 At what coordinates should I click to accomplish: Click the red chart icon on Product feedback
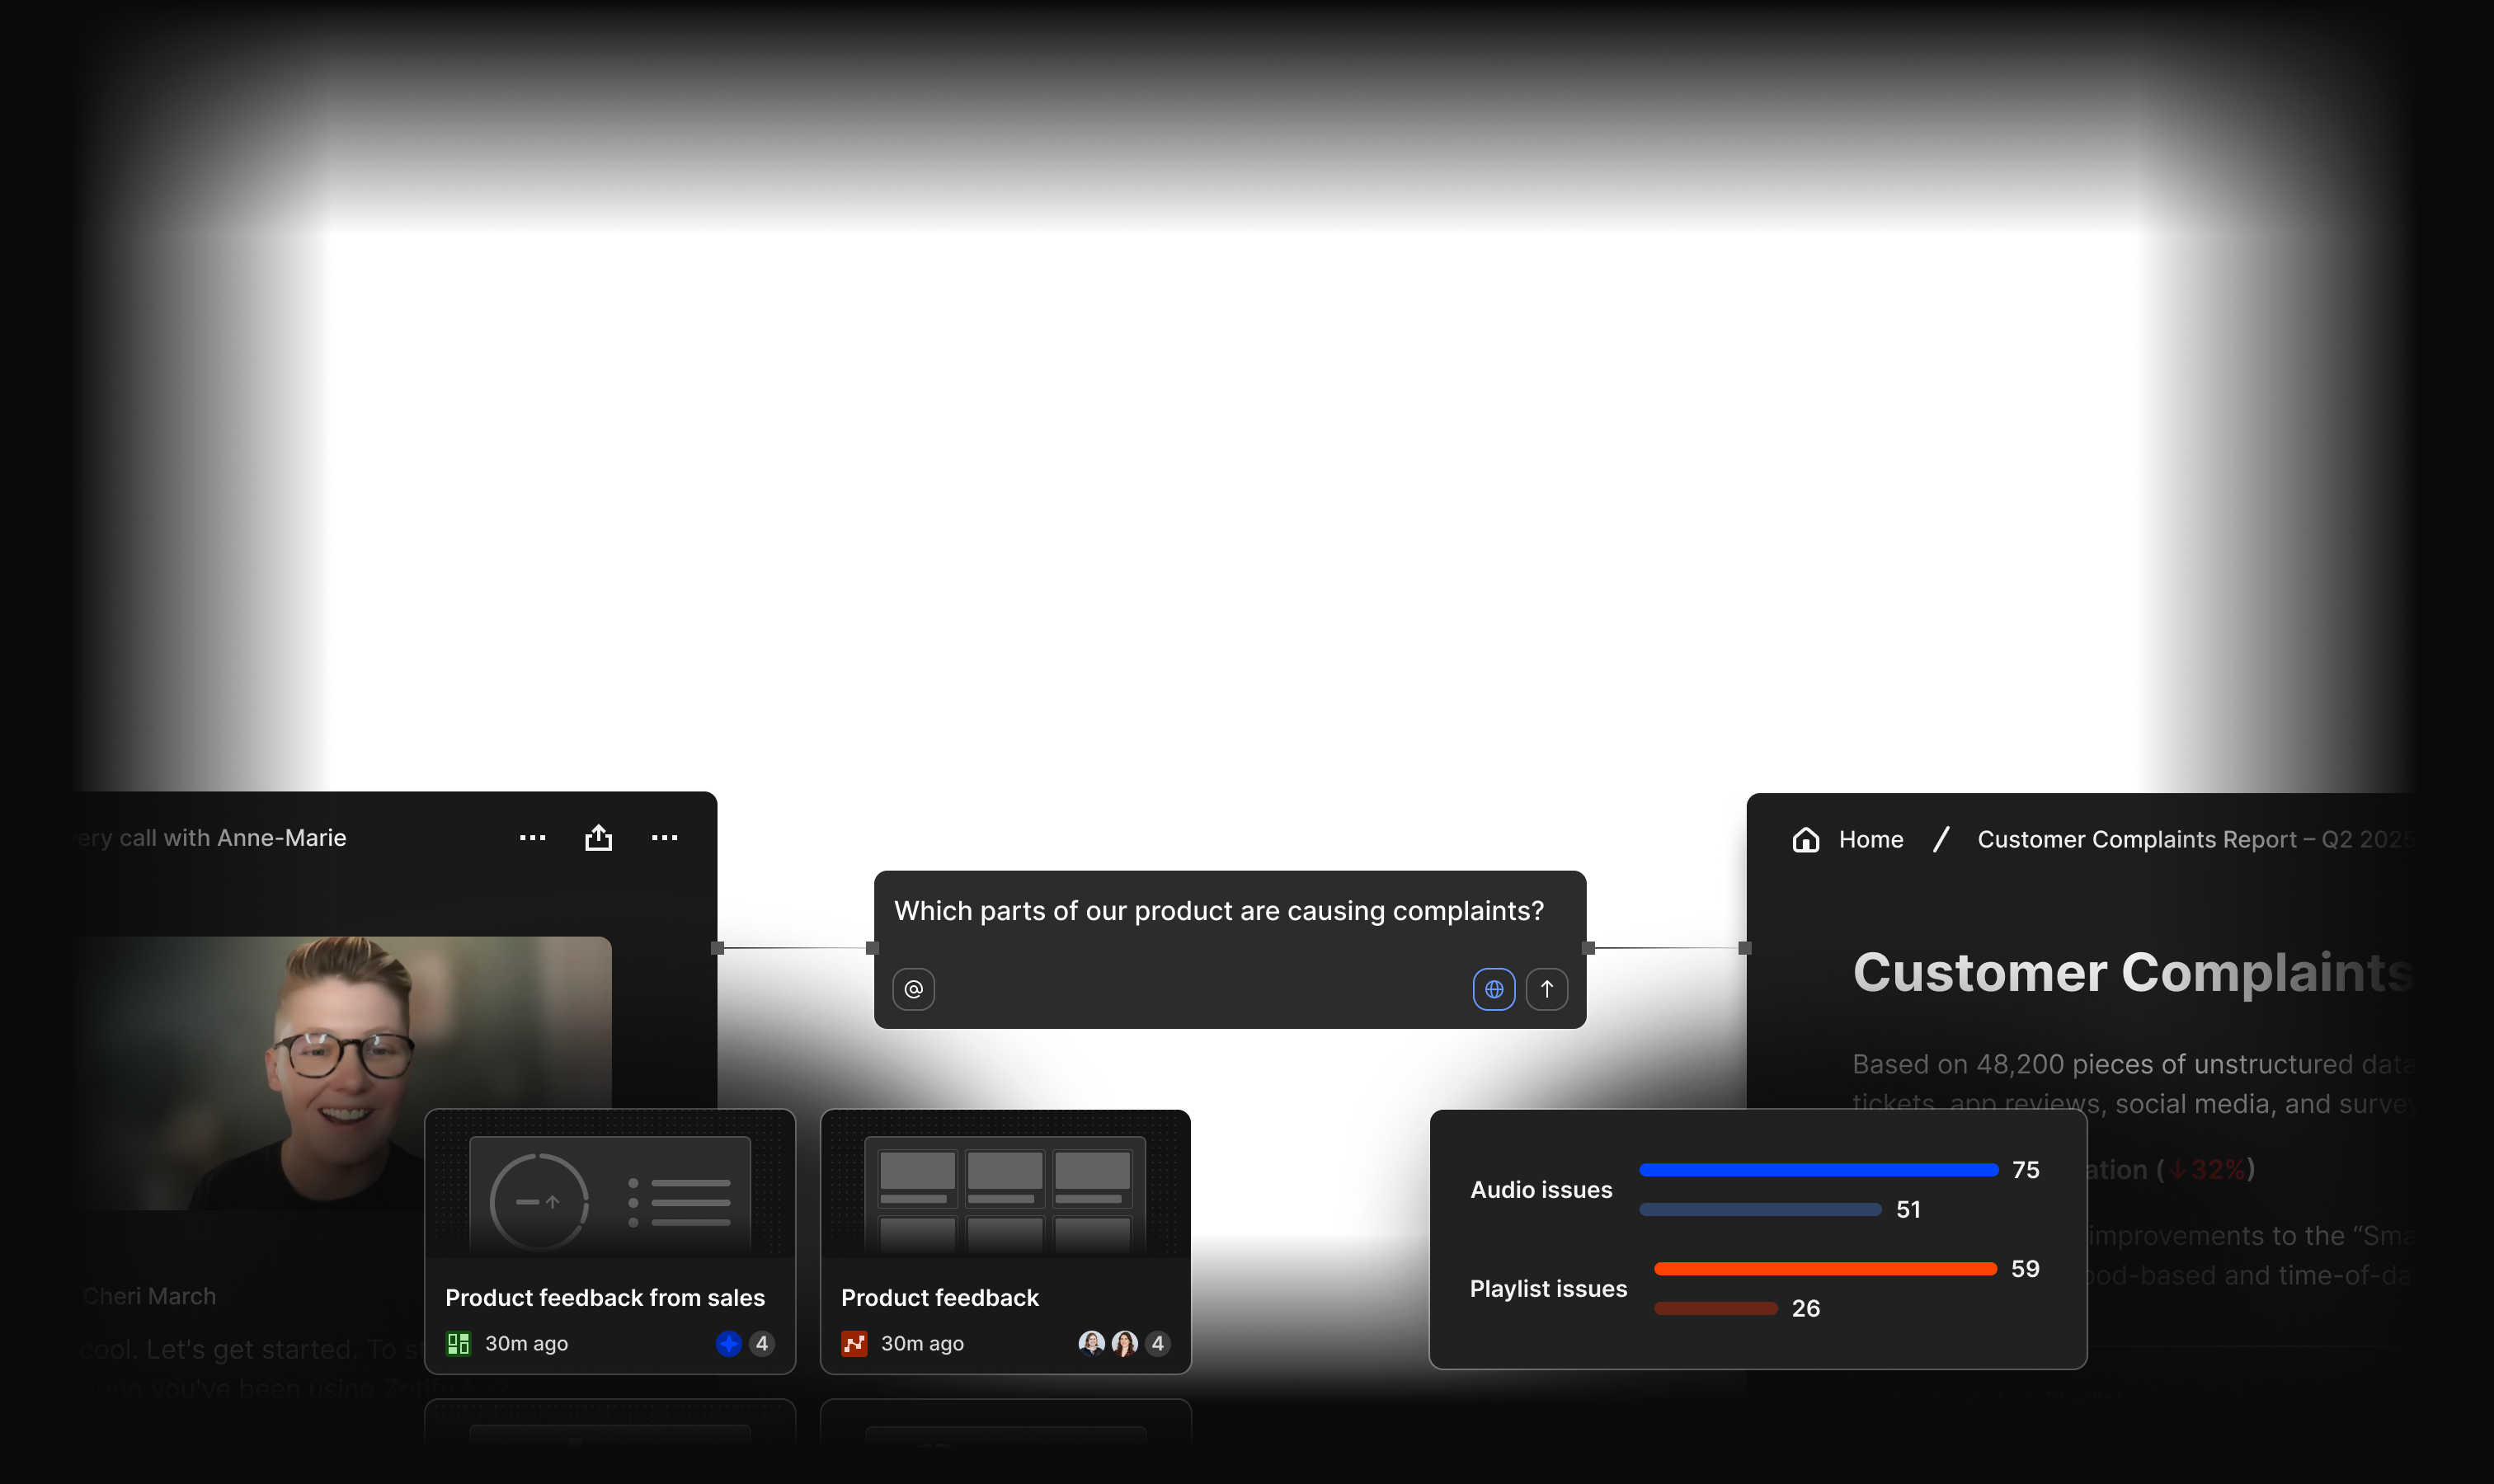pos(854,1343)
